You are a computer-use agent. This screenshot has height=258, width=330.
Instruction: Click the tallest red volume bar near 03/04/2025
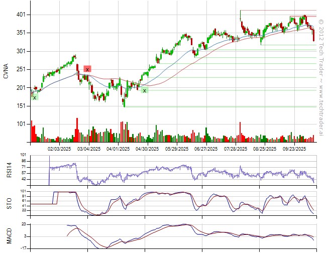click(x=77, y=130)
